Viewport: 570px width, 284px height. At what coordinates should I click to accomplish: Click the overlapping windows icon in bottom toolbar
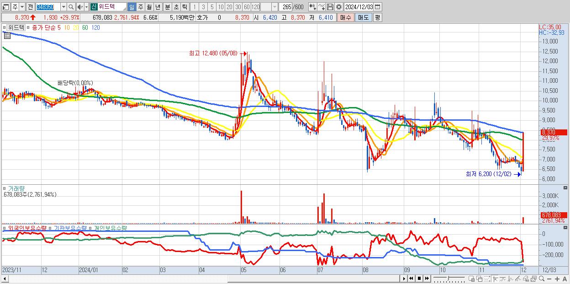pyautogui.click(x=480, y=279)
